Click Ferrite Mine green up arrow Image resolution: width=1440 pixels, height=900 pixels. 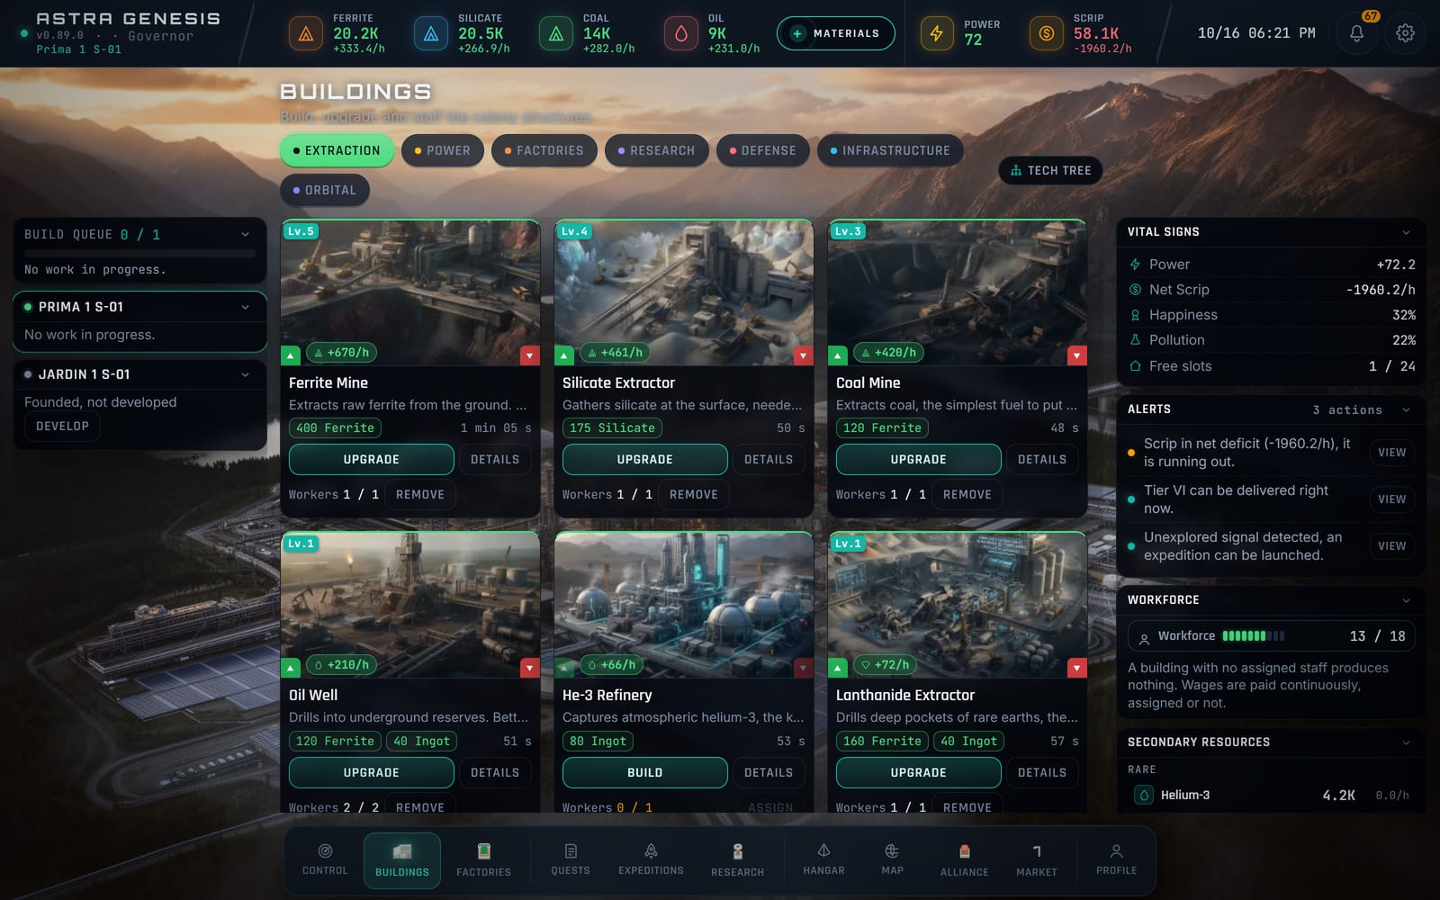pyautogui.click(x=291, y=355)
